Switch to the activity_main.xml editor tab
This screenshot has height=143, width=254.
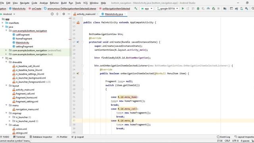tap(86, 14)
